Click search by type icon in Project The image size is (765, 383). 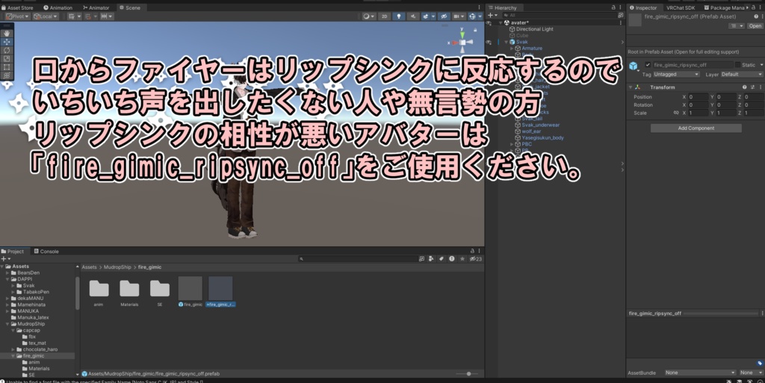pos(431,259)
